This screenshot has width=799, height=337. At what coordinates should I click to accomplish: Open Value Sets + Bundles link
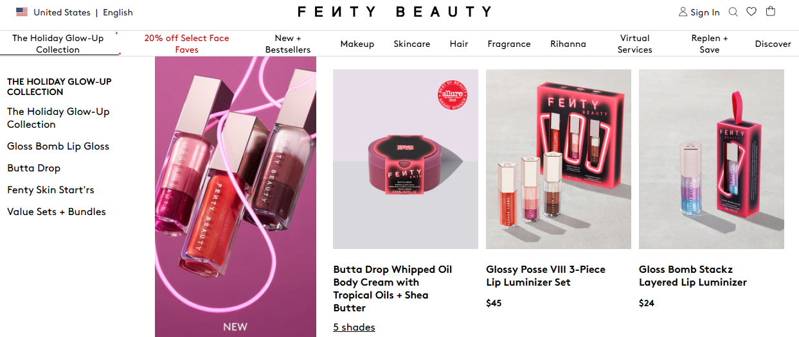click(x=57, y=212)
